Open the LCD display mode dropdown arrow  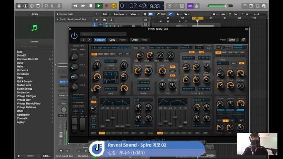(x=163, y=6)
